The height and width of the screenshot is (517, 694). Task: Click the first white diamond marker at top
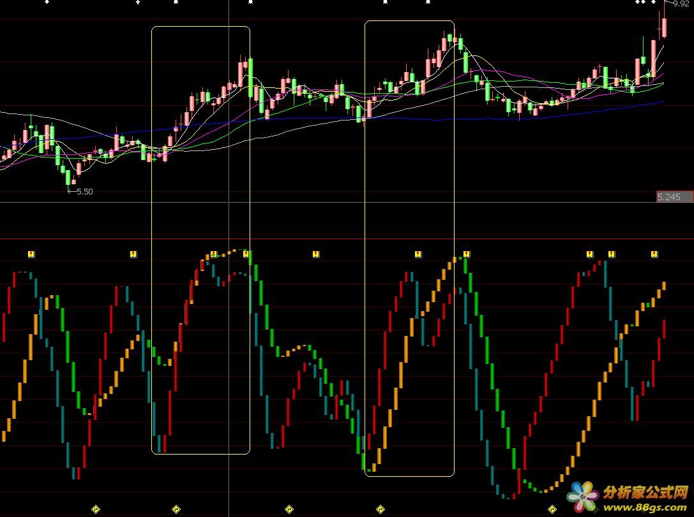tap(47, 2)
